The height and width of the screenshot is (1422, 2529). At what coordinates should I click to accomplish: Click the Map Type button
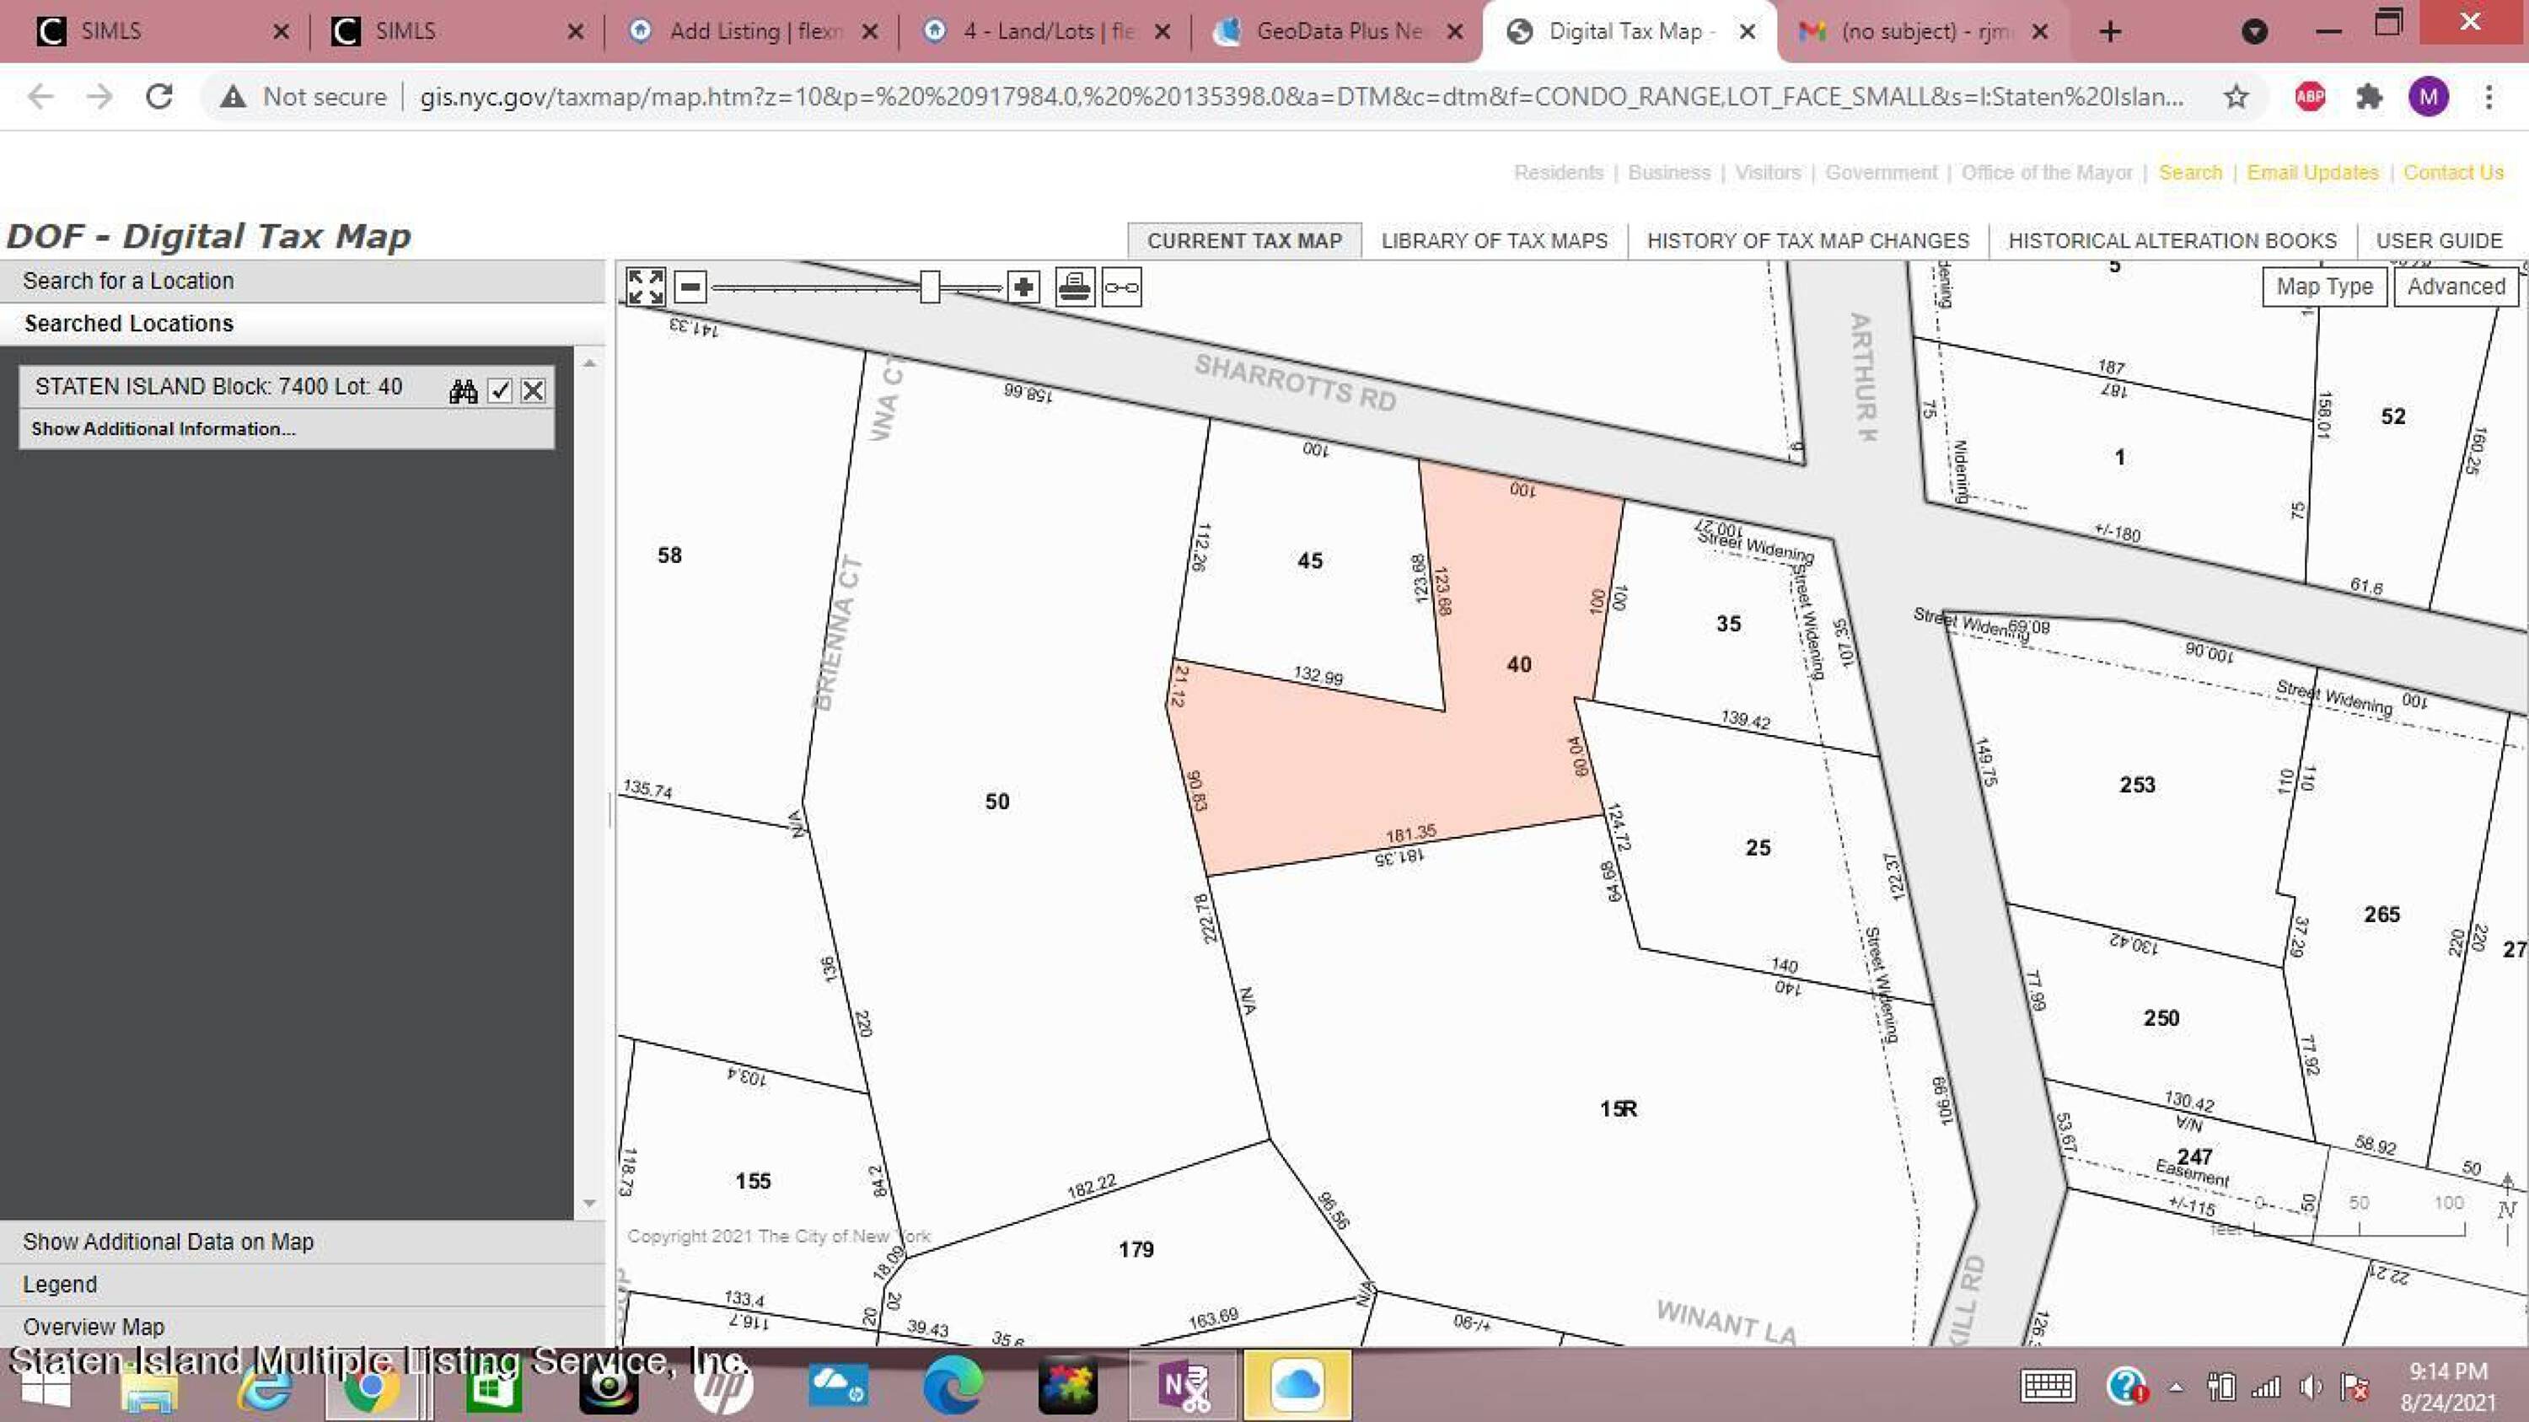coord(2324,287)
